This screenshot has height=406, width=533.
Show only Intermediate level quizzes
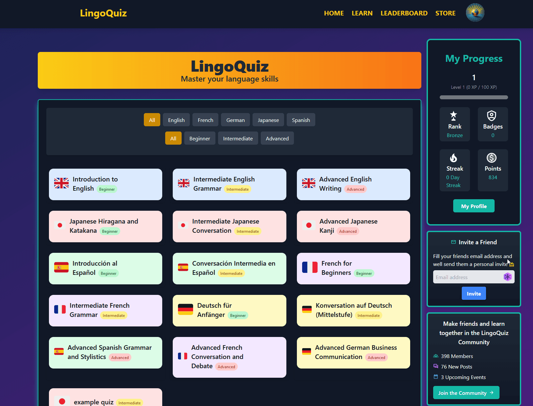[238, 138]
